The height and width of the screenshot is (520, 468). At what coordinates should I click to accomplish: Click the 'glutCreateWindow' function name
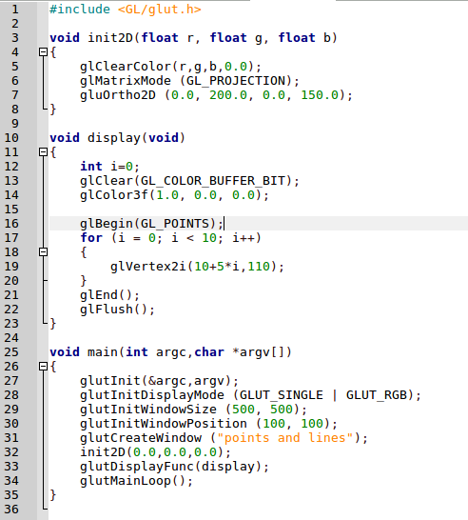[x=141, y=438]
